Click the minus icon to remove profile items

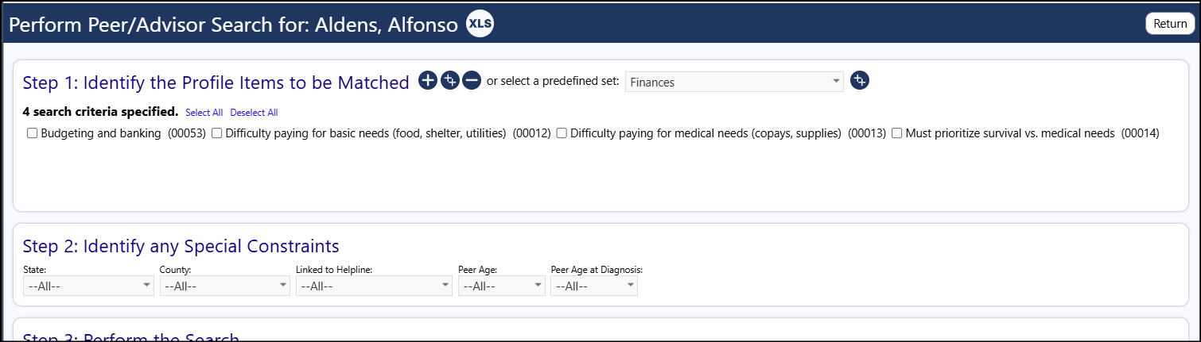tap(472, 80)
